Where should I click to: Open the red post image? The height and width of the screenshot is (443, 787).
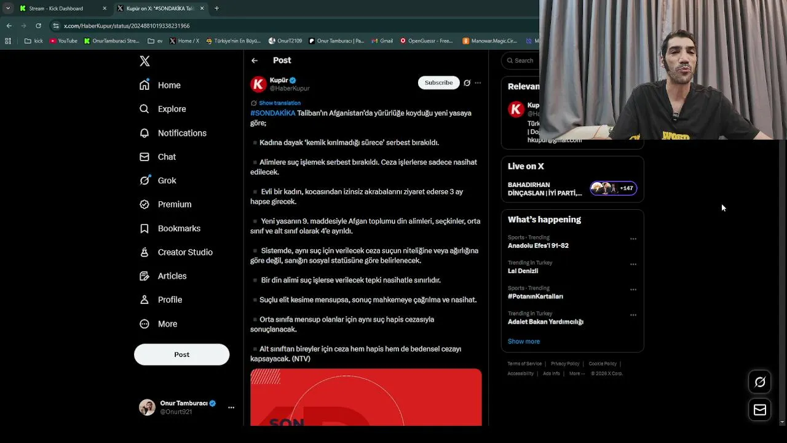pos(366,397)
